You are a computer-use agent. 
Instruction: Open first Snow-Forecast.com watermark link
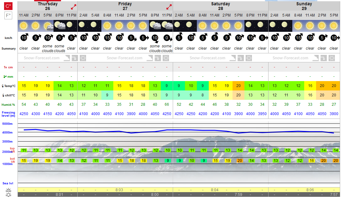pos(42,58)
